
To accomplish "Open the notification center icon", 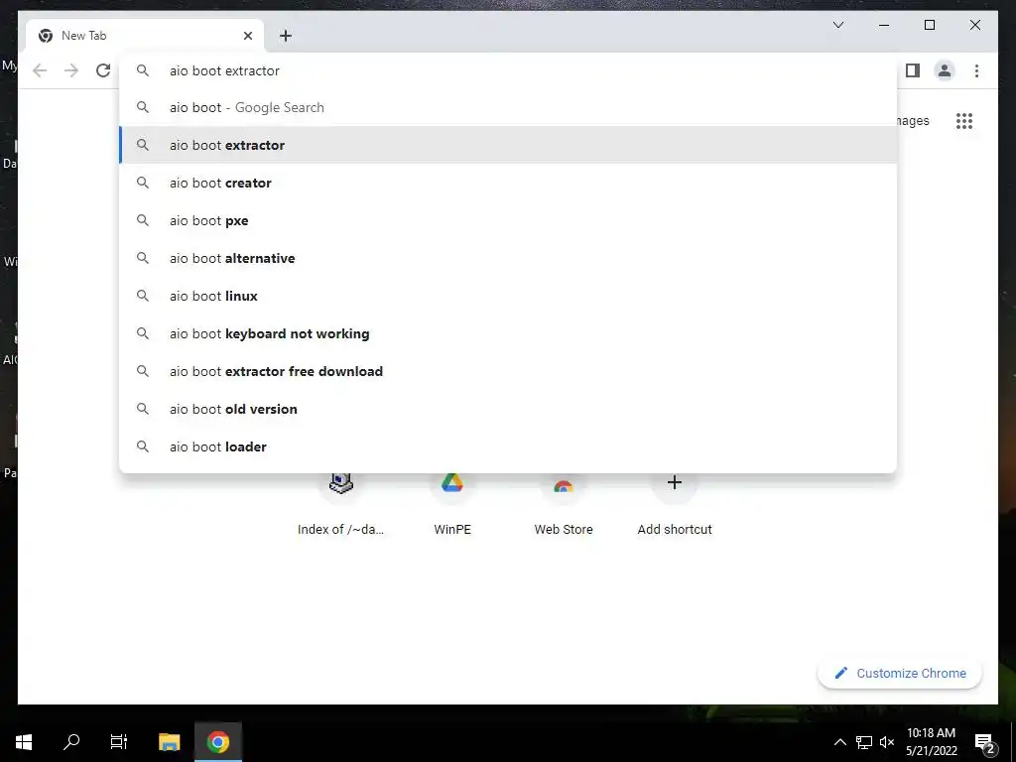I will tap(984, 742).
